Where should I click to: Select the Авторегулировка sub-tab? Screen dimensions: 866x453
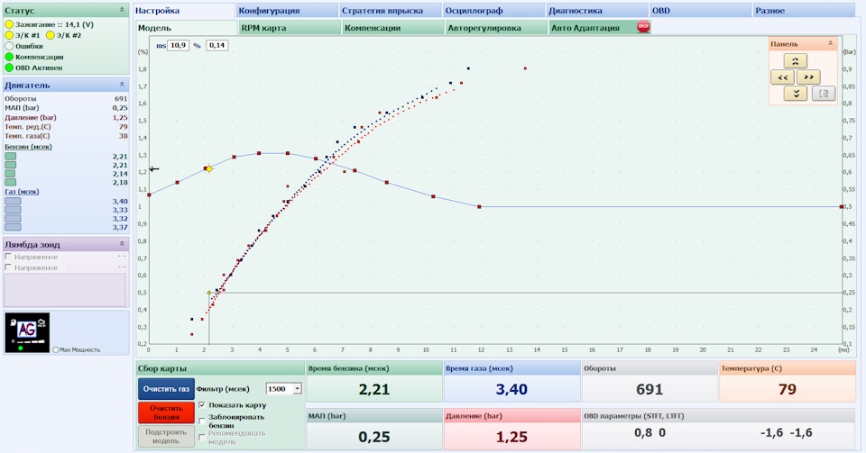[x=496, y=28]
